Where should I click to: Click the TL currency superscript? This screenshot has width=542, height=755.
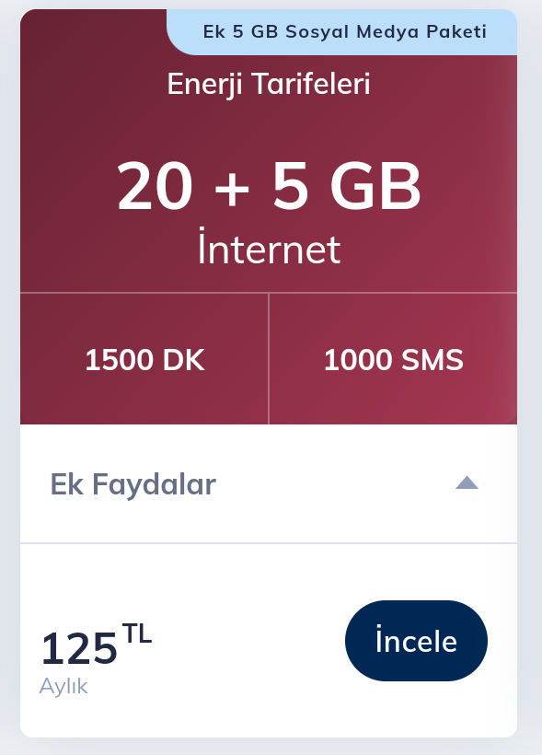137,633
